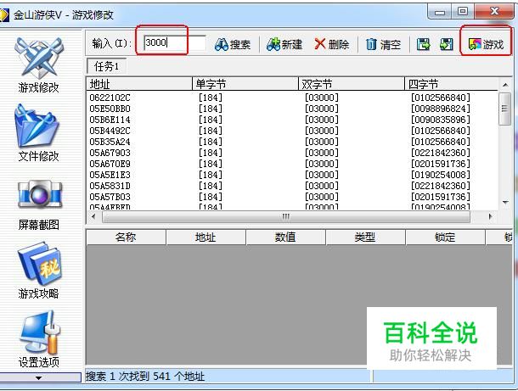Click the 游戏 toolbar button
Viewport: 518px width, 391px height.
(486, 44)
